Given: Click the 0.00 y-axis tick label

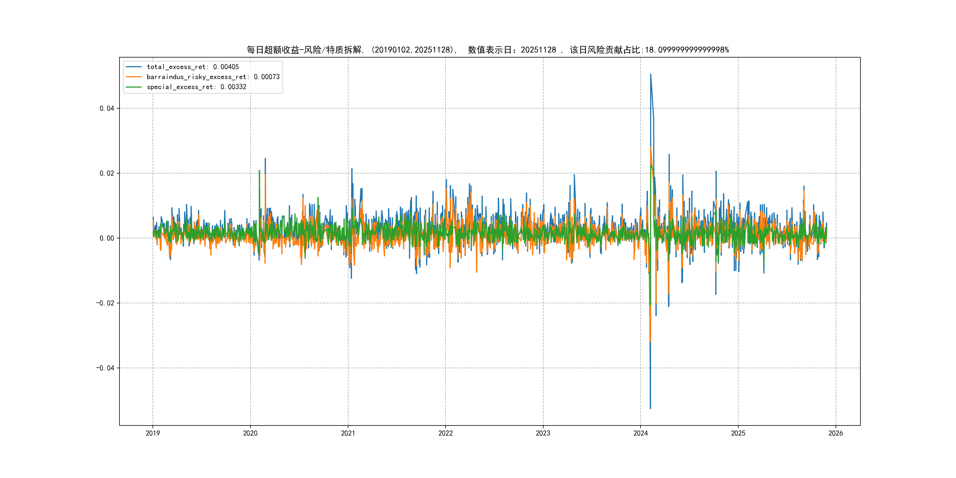Looking at the screenshot, I should point(107,238).
